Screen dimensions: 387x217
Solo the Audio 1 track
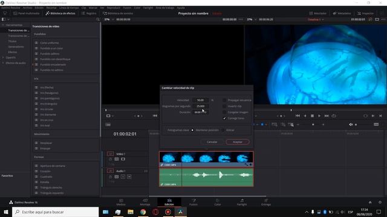coord(123,177)
